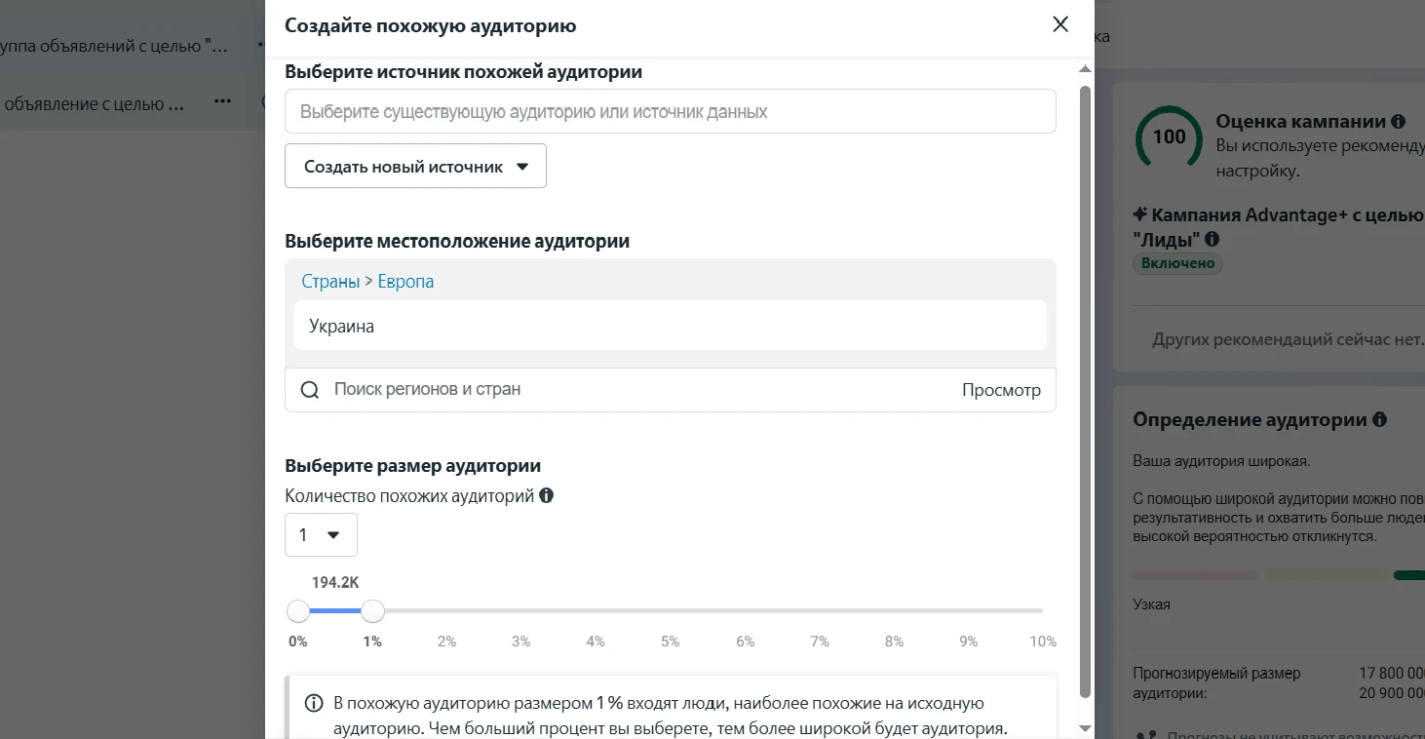The image size is (1425, 739).
Task: Open the "Создать новый источник" dropdown
Action: coord(415,166)
